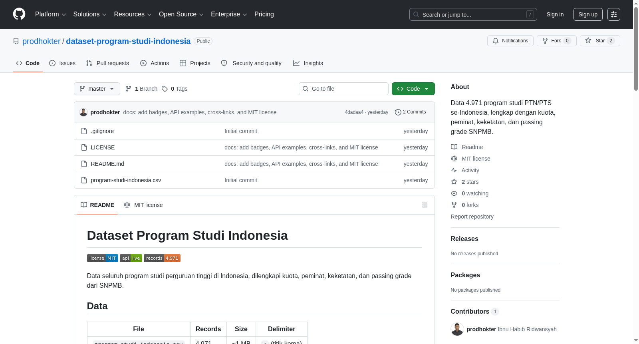Click the api live badge
The height and width of the screenshot is (344, 639).
(131, 258)
